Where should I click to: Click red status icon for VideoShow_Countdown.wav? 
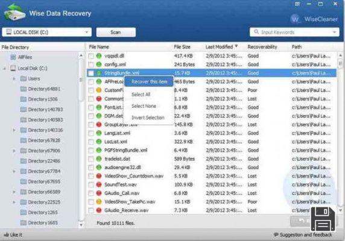pyautogui.click(x=99, y=176)
